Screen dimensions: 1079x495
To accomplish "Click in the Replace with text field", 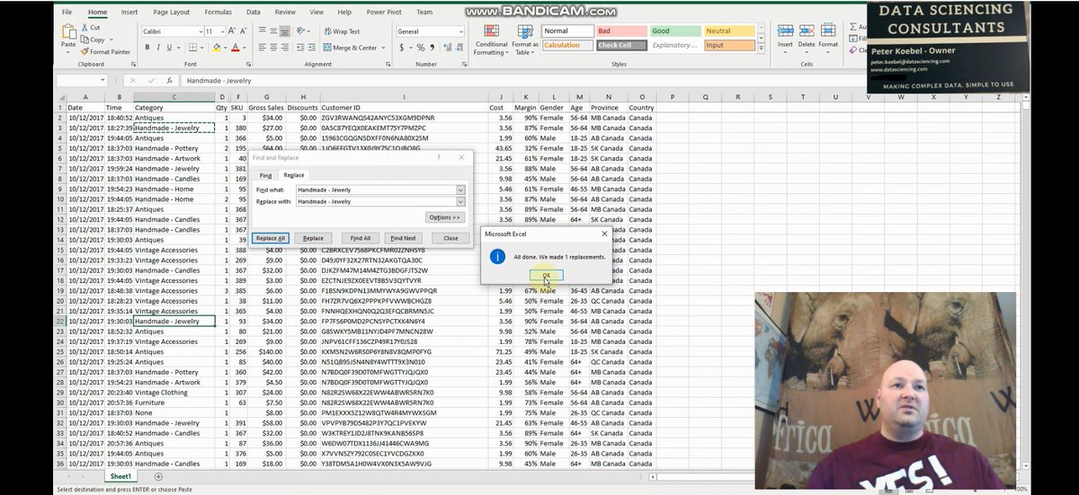I will point(375,201).
